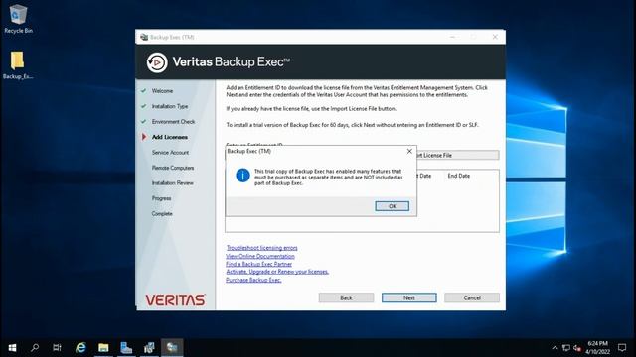Click the red arrow beside Add Licenses
The width and height of the screenshot is (636, 357).
143,137
